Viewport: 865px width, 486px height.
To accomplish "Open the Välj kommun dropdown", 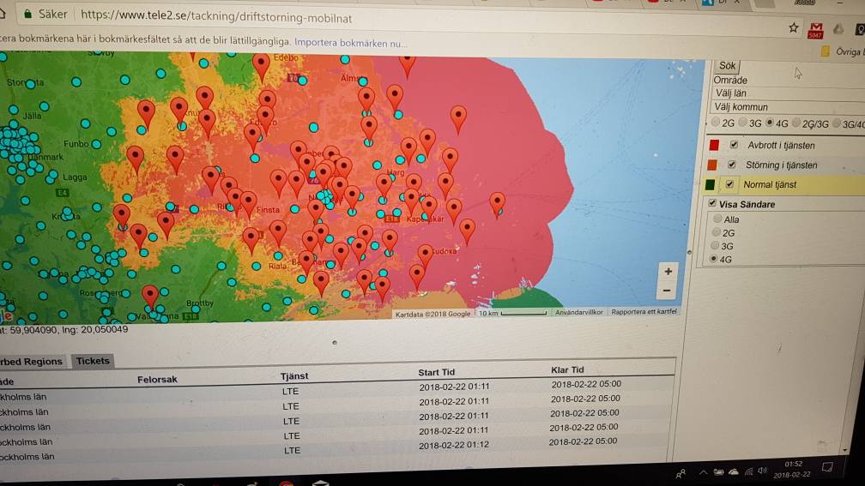I will pyautogui.click(x=787, y=107).
